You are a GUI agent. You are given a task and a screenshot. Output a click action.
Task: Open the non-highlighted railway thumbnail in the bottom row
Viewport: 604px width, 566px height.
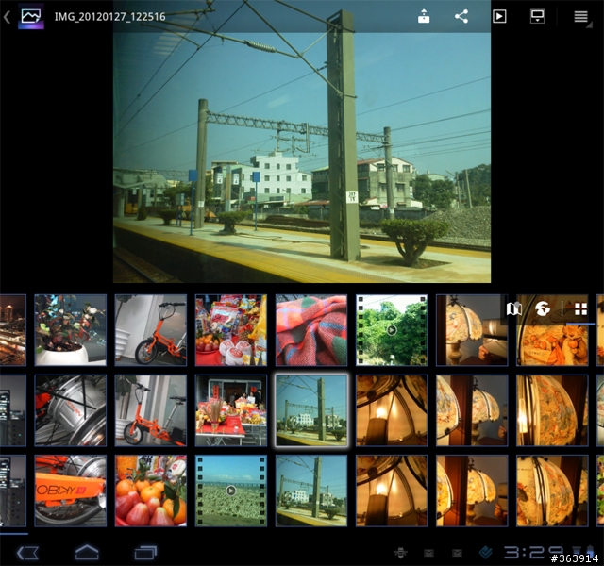(x=311, y=491)
